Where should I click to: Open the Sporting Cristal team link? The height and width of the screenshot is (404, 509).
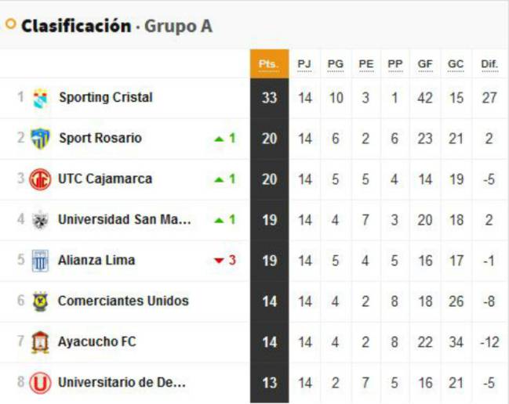(106, 98)
